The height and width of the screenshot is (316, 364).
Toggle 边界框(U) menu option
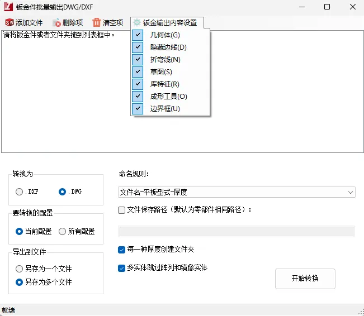pyautogui.click(x=171, y=109)
